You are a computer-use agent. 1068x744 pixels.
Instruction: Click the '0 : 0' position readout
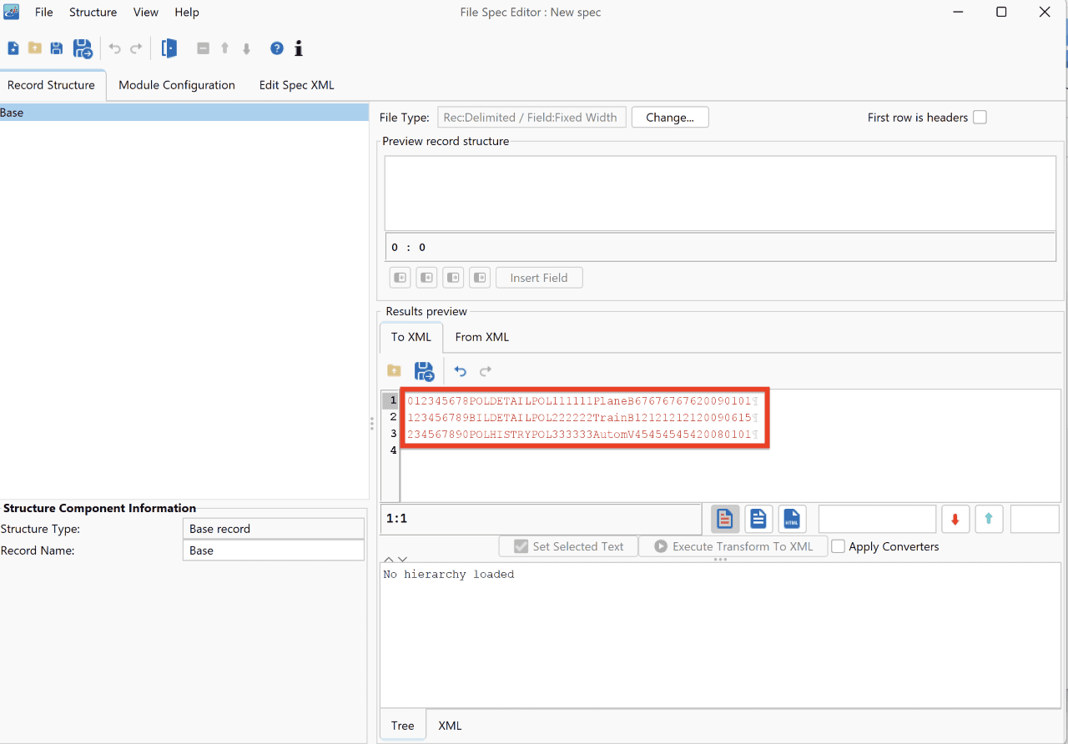pyautogui.click(x=409, y=247)
